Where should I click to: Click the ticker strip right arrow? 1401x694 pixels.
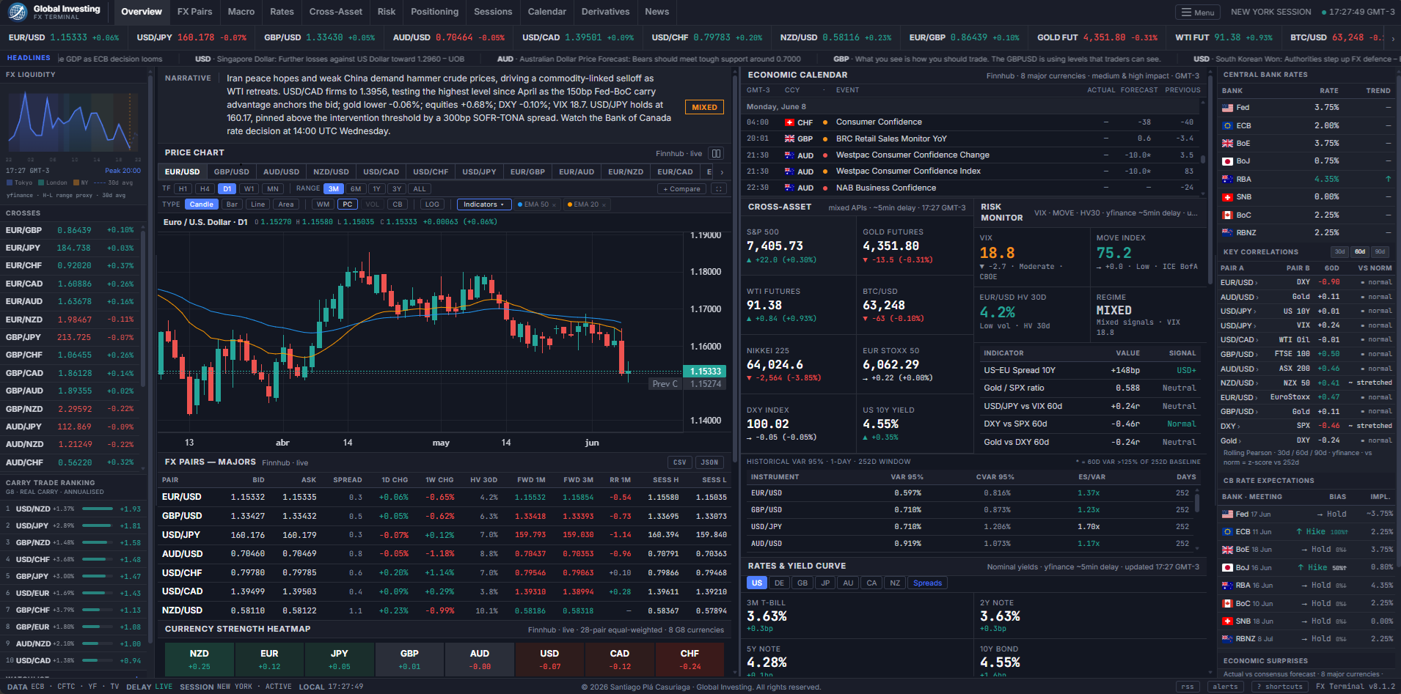[1393, 38]
